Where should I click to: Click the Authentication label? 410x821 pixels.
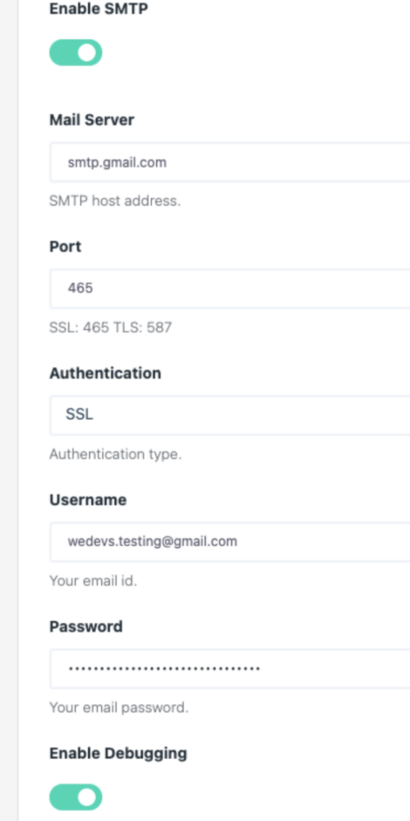click(106, 373)
